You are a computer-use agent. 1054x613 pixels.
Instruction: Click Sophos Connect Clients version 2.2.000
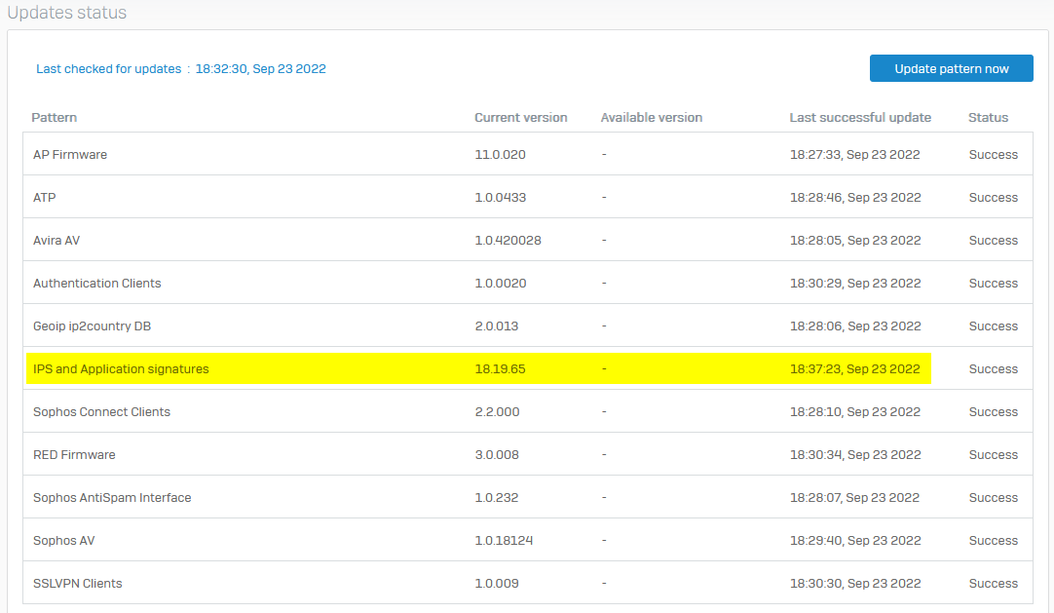[497, 412]
